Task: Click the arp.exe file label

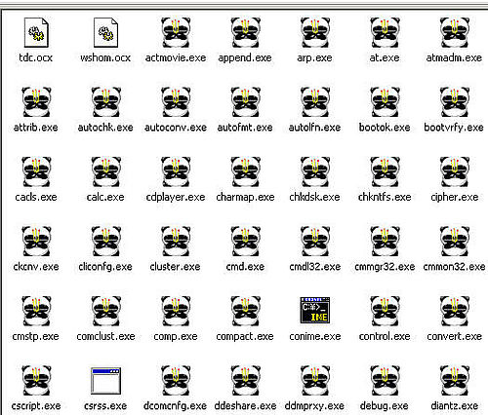Action: pos(314,58)
